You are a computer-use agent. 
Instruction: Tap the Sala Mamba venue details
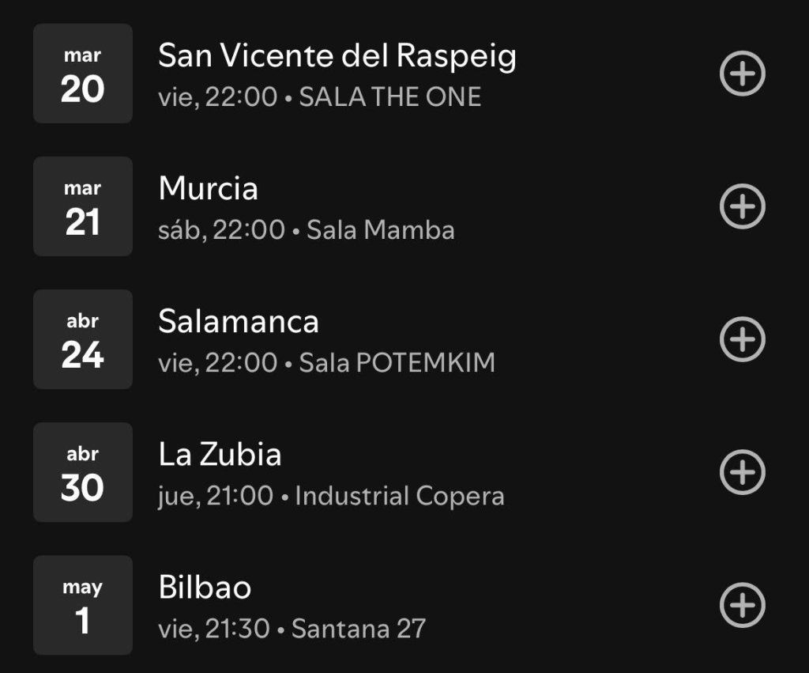click(381, 230)
